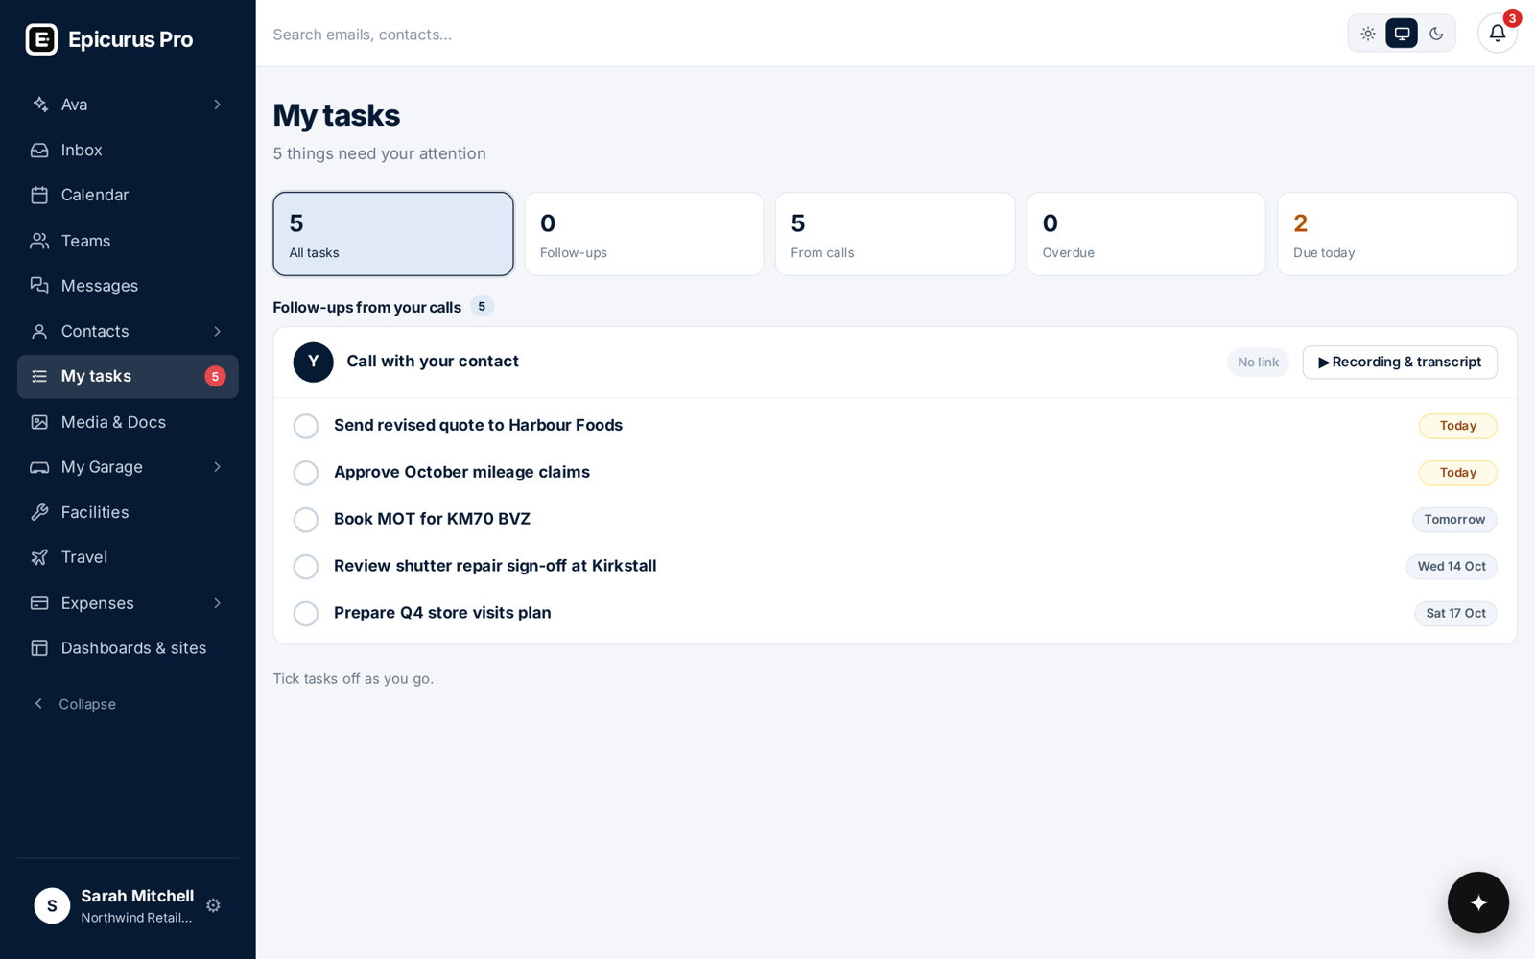Screen dimensions: 1535x959
Task: Click the Tomorrow due badge
Action: point(1454,520)
